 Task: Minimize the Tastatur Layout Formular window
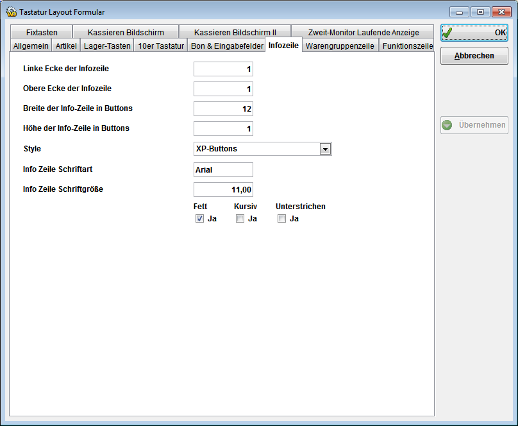[x=459, y=12]
